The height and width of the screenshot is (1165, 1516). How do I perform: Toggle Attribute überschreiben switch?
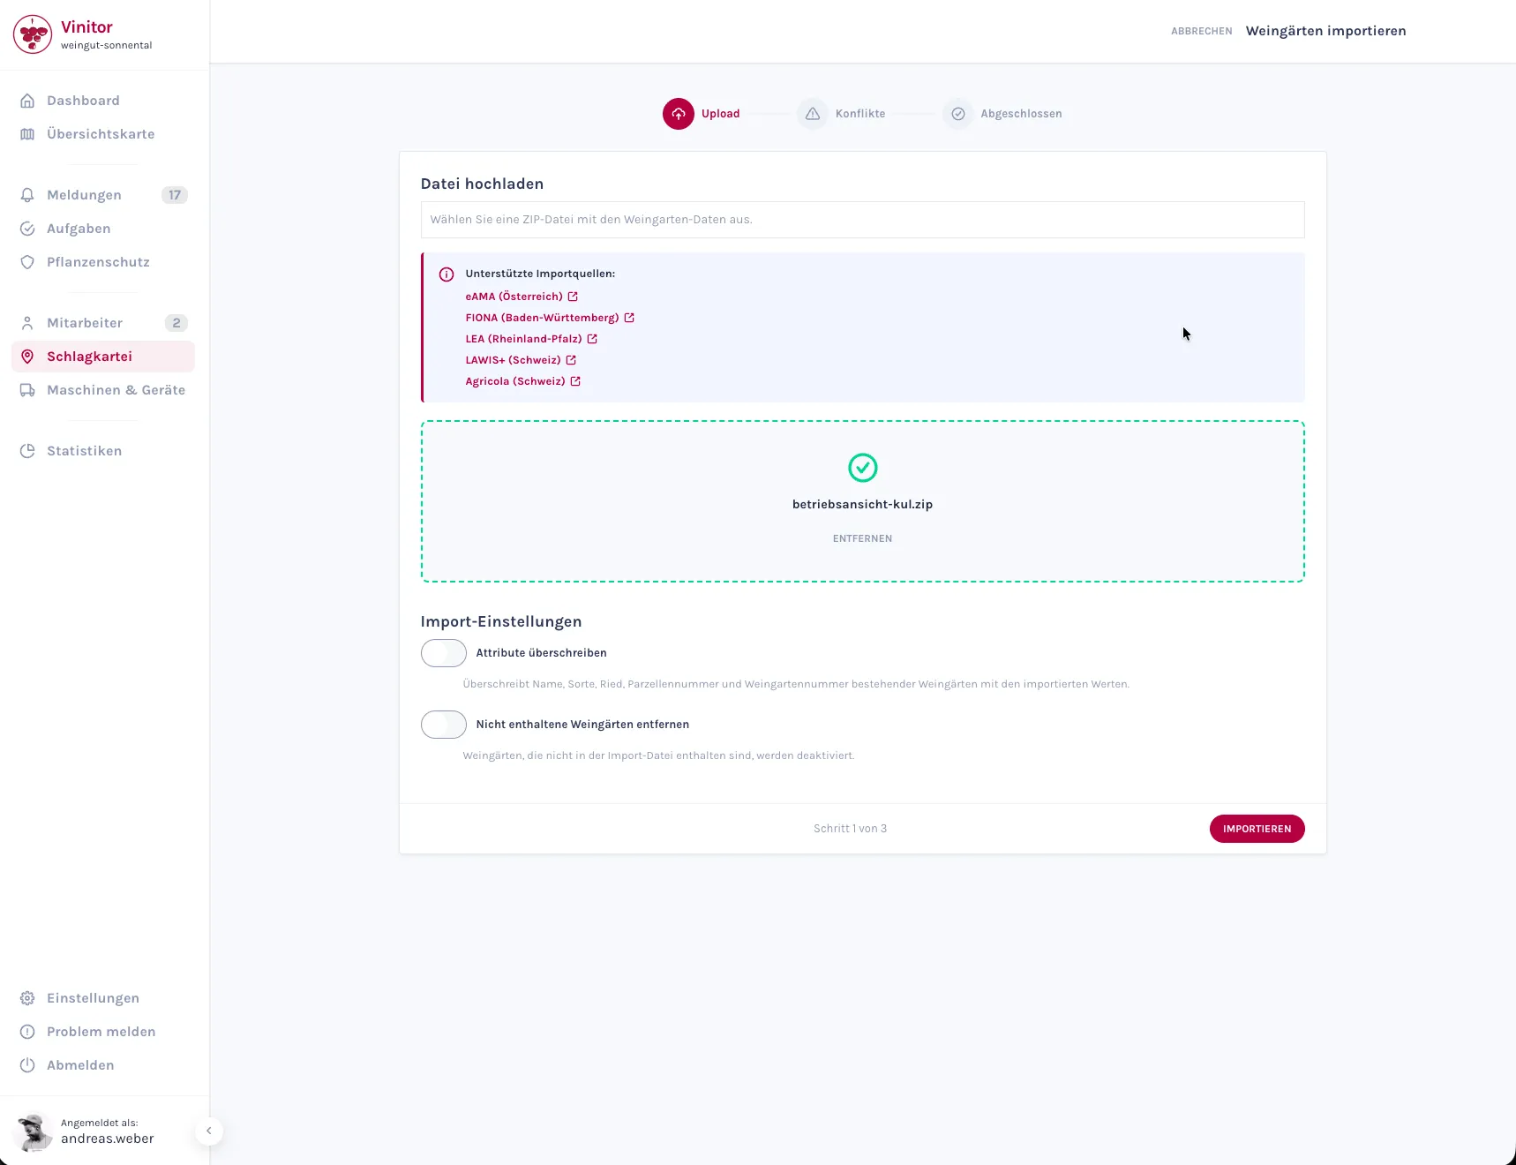click(444, 653)
